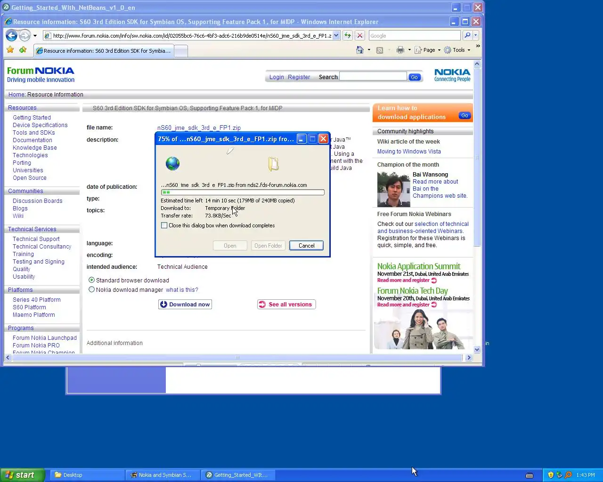Open the recent pages dropdown beside Forward
Viewport: 603px width, 482px height.
pos(35,36)
